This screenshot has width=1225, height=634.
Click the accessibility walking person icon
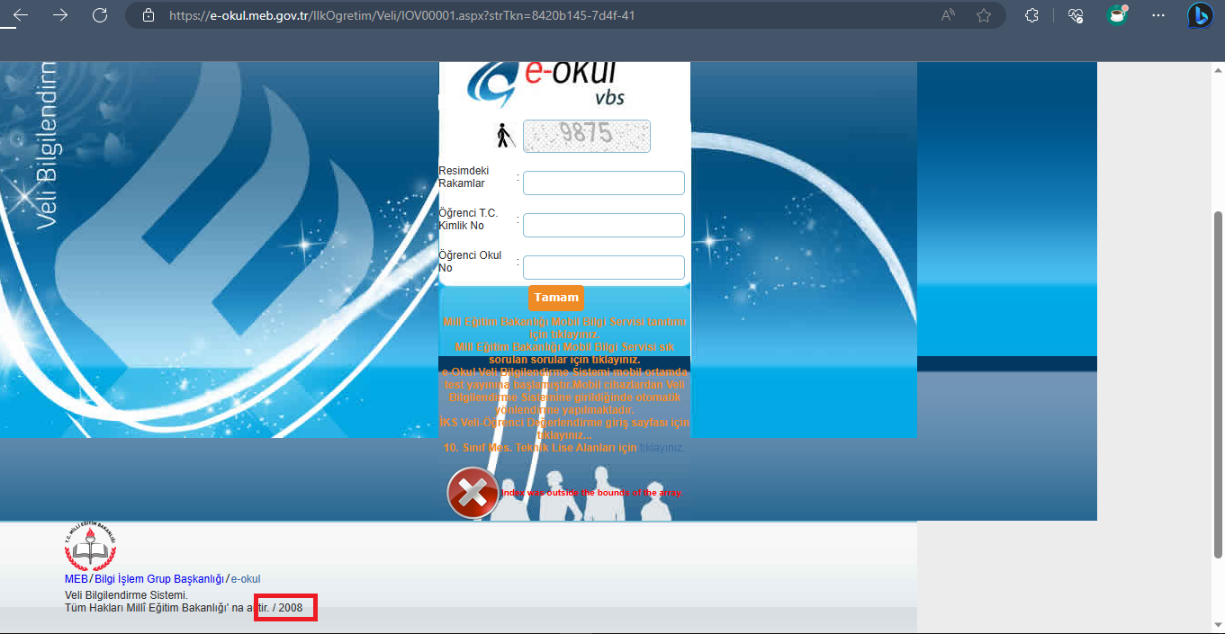tap(506, 136)
